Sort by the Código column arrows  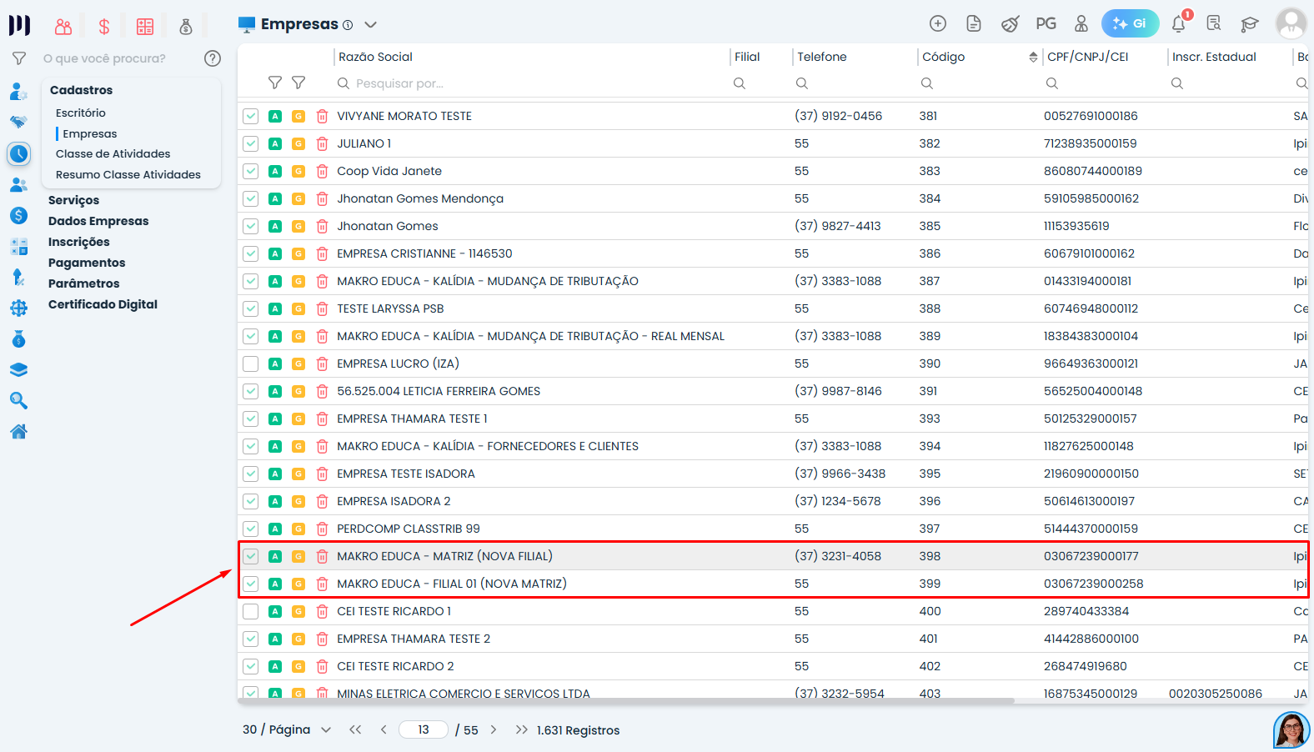pyautogui.click(x=1033, y=57)
